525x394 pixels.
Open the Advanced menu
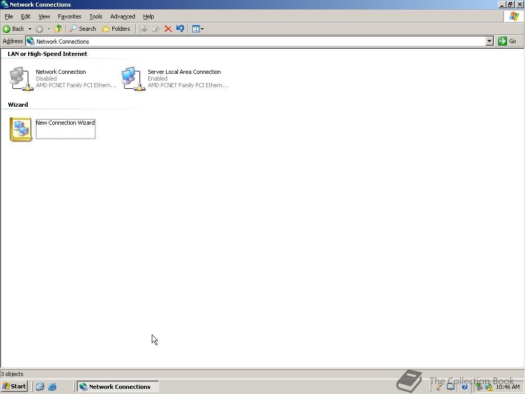point(123,16)
